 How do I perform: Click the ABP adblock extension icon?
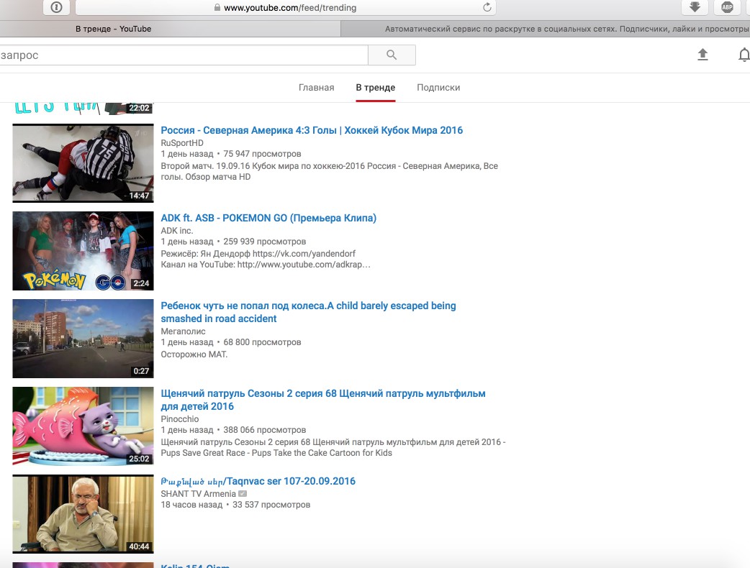coord(727,6)
